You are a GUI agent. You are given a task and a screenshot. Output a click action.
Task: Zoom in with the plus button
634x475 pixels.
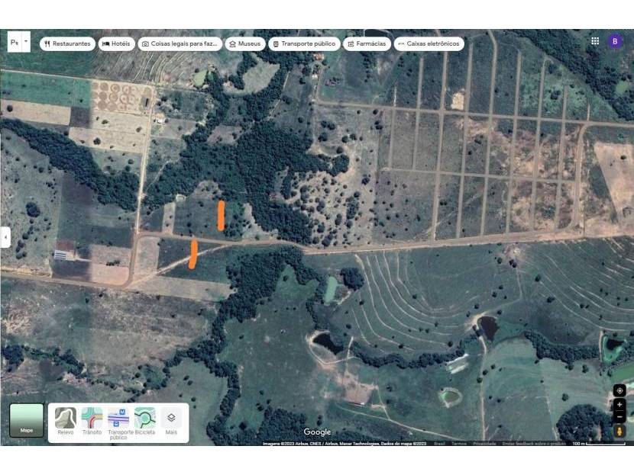[x=619, y=405]
